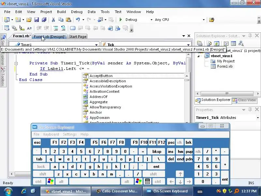Click the Open File folder toolbar icon
Image resolution: width=261 pixels, height=196 pixels.
click(29, 20)
